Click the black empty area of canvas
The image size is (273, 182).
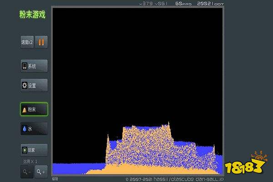pyautogui.click(x=136, y=64)
